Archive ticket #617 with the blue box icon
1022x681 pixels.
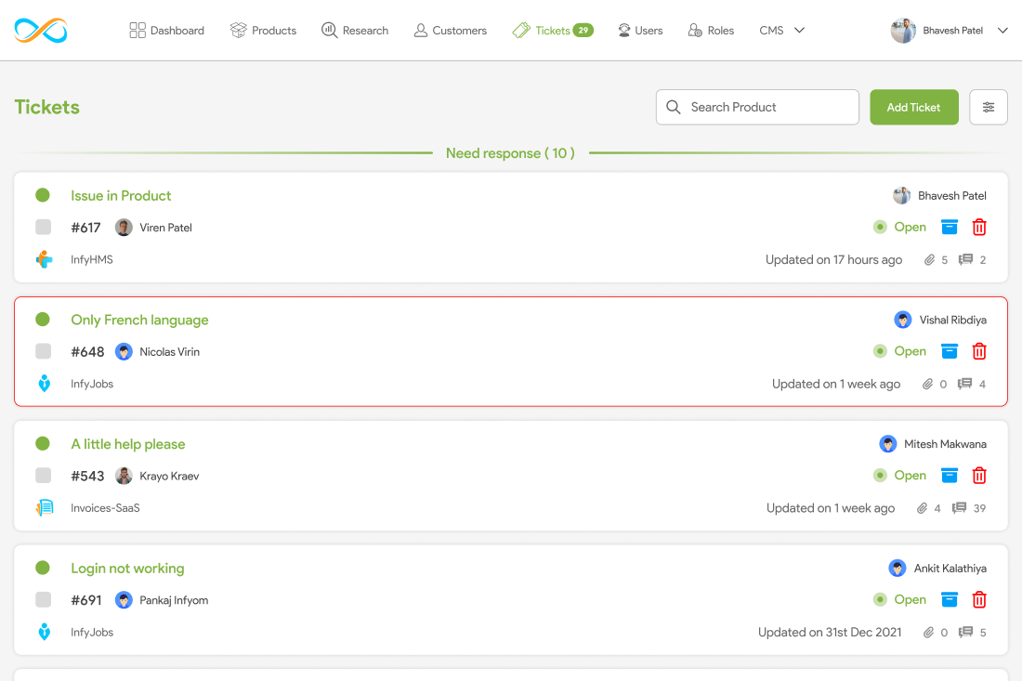[x=949, y=227]
